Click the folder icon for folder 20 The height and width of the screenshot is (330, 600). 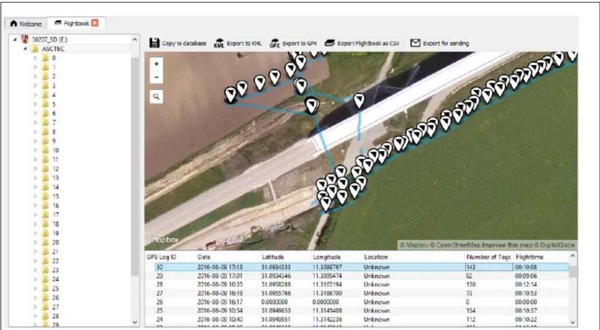click(x=46, y=243)
